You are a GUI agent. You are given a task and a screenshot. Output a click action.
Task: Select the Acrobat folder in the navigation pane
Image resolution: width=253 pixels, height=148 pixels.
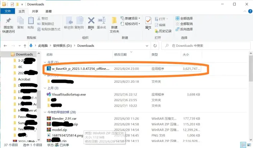point(24,79)
